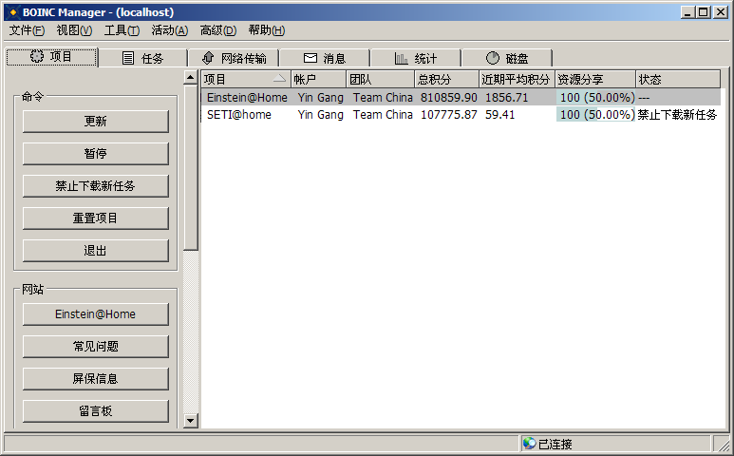Select the Einstein@Home project row
This screenshot has width=734, height=456.
coord(461,98)
